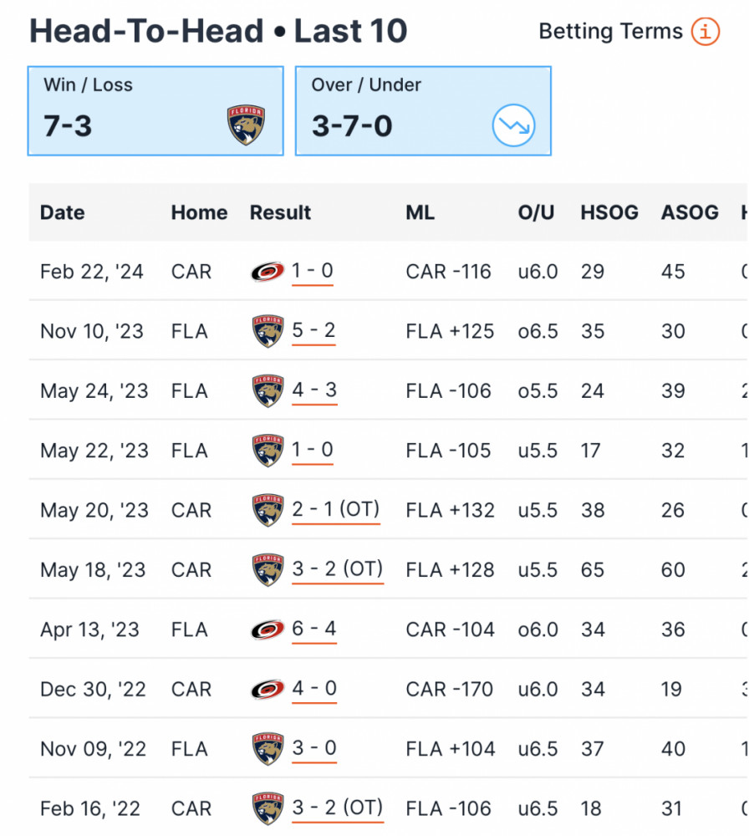Click the Hurricanes logo in Dec 30, '22 row
The height and width of the screenshot is (836, 749).
(267, 690)
